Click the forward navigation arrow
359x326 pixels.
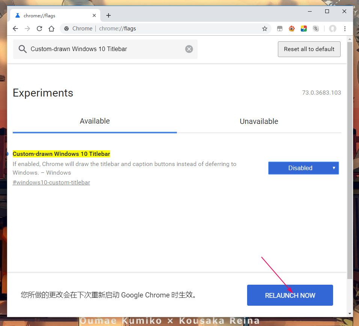(x=27, y=29)
